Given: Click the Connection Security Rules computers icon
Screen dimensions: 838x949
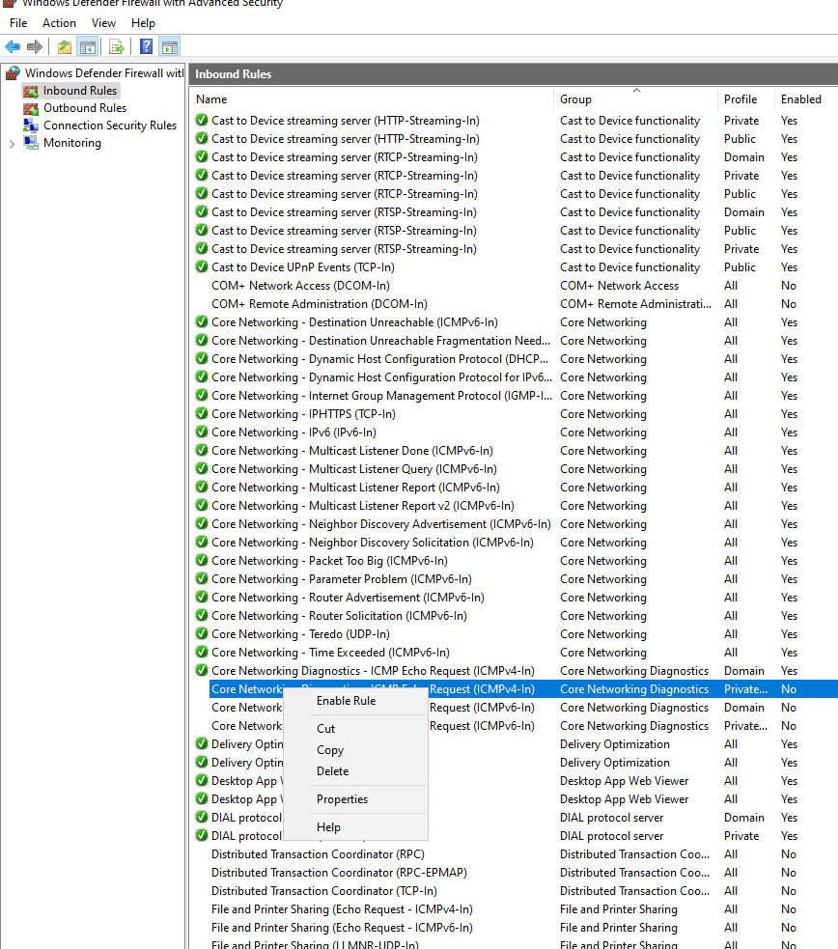Looking at the screenshot, I should pyautogui.click(x=31, y=126).
